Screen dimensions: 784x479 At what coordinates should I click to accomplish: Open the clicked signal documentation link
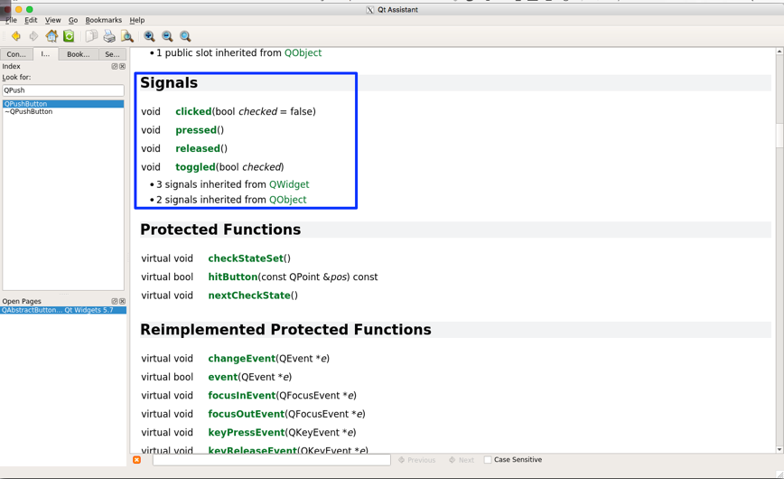tap(192, 112)
